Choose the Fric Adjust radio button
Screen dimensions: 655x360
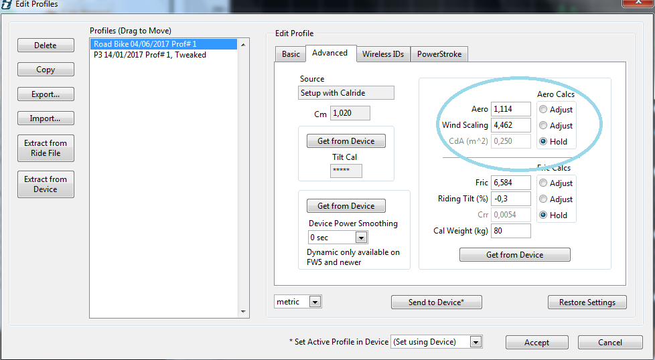[543, 183]
